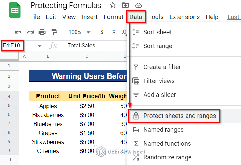241x165 pixels.
Task: Format as percent
Action: (114, 32)
